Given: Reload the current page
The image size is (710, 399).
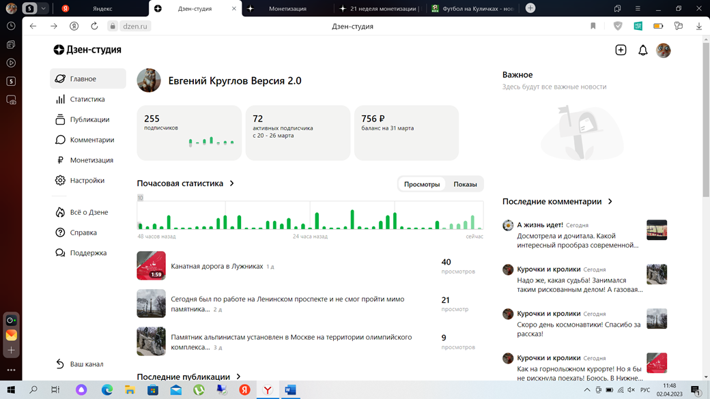Looking at the screenshot, I should (x=94, y=26).
